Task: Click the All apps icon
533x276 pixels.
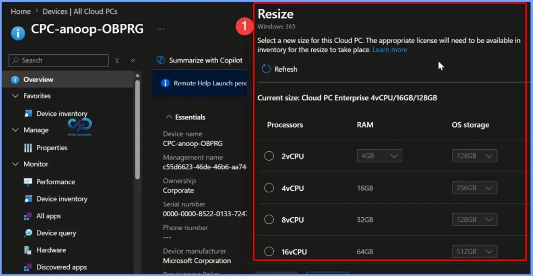Action: click(28, 216)
